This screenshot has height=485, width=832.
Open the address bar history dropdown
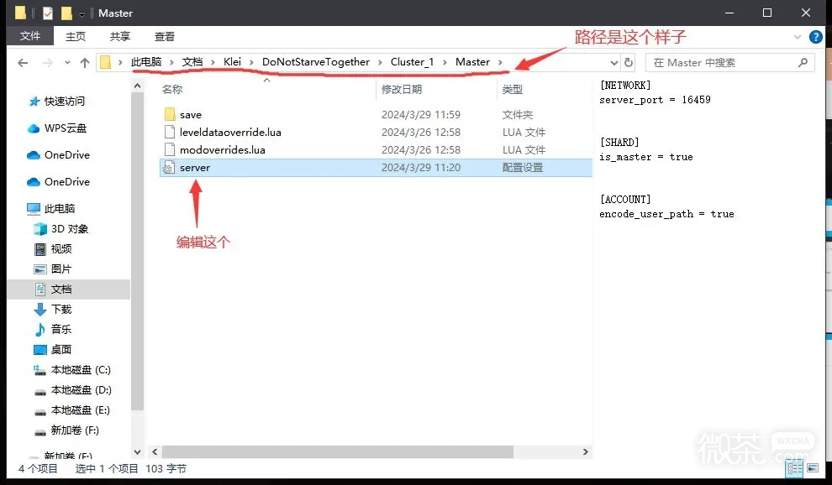click(x=614, y=63)
